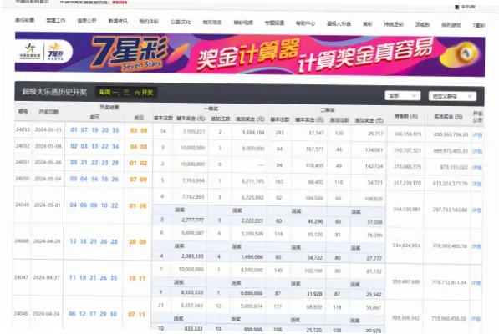Image resolution: width=499 pixels, height=334 pixels.
Task: Click the 奖池奖金 (元) column header
Action: point(448,117)
